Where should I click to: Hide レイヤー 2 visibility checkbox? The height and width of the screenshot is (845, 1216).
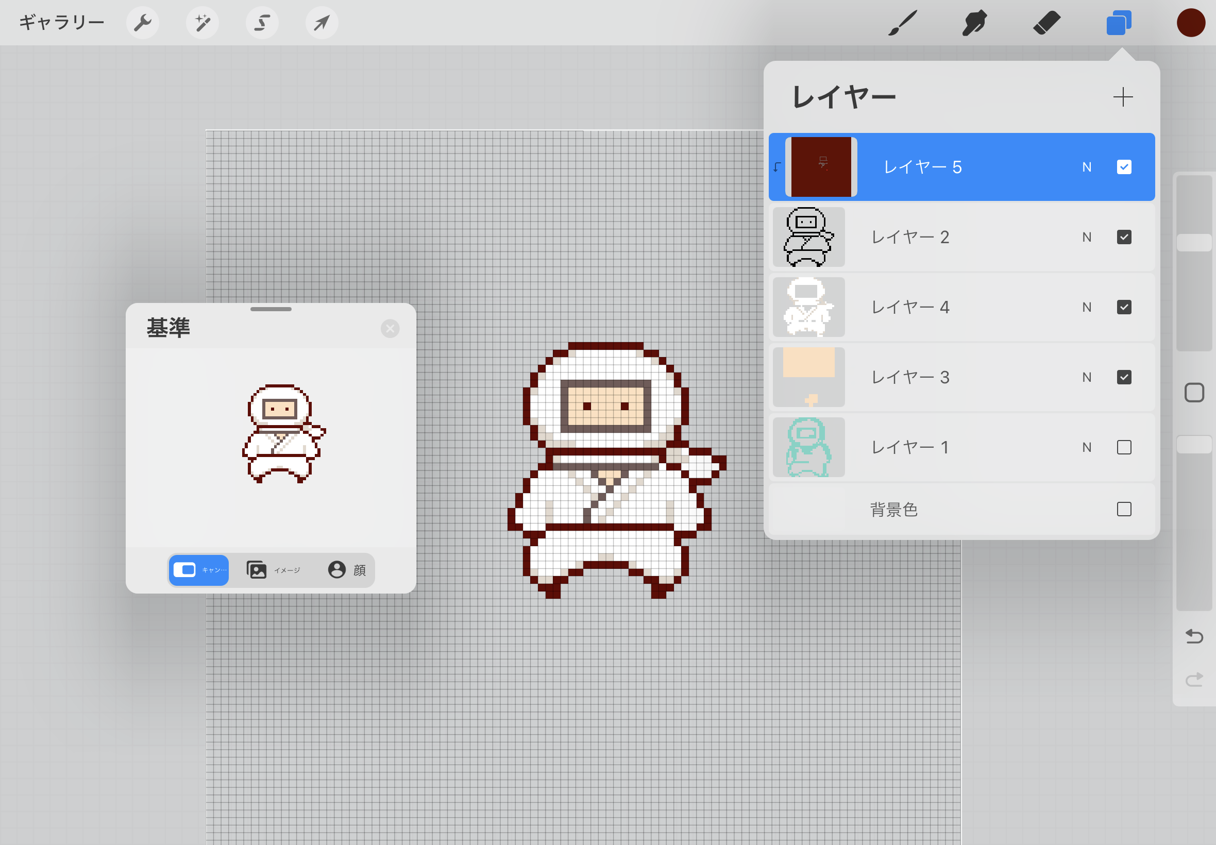pyautogui.click(x=1124, y=237)
